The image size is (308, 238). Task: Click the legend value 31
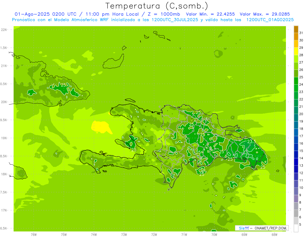coord(301,33)
